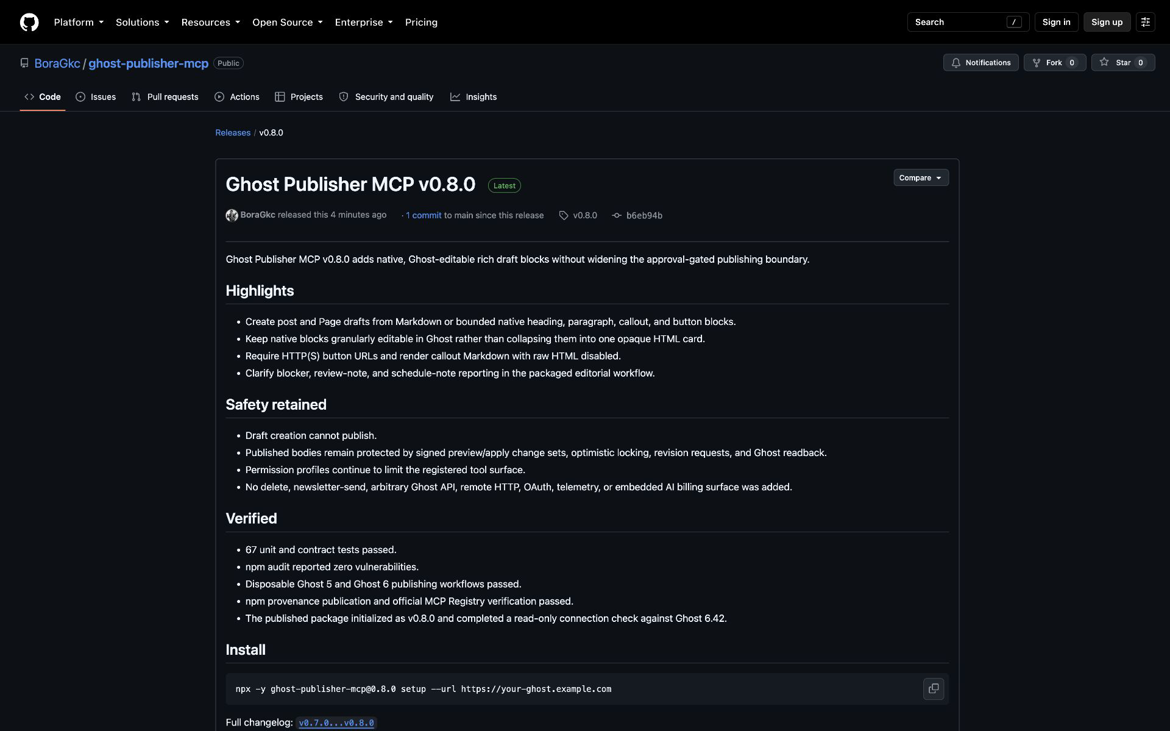Click the Pull requests tab icon
1170x731 pixels.
point(136,97)
